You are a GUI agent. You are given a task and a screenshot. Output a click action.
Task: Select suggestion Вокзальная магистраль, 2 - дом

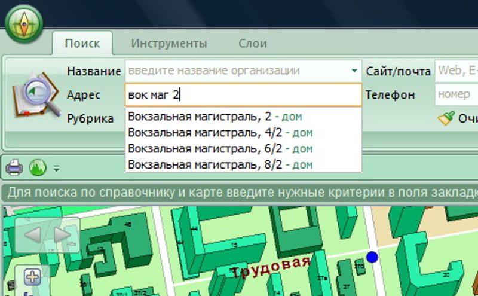click(x=220, y=116)
